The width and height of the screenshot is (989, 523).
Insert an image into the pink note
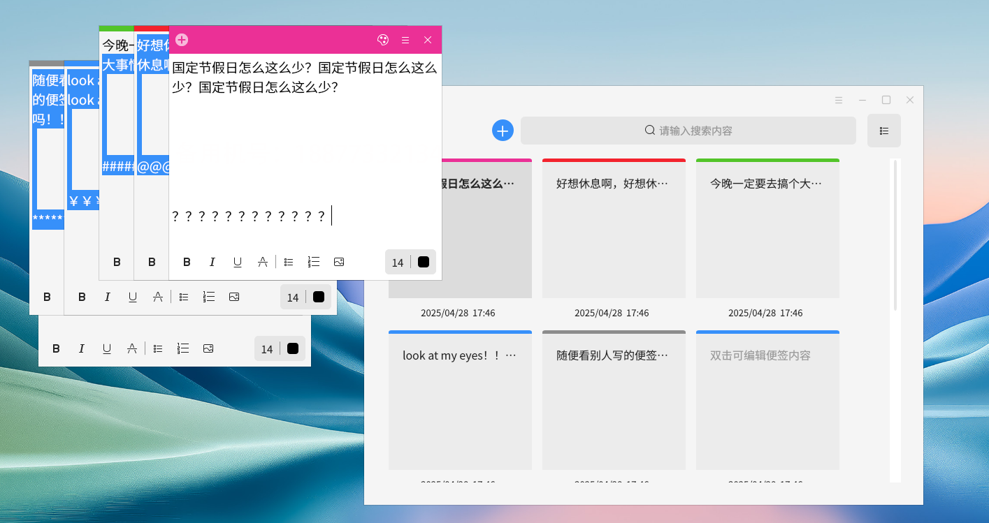(339, 261)
